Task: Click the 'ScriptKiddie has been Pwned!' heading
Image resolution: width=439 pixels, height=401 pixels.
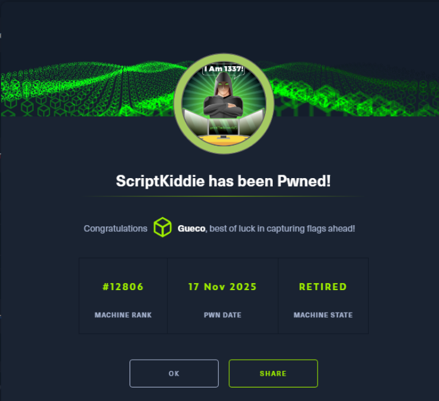Action: pos(223,180)
